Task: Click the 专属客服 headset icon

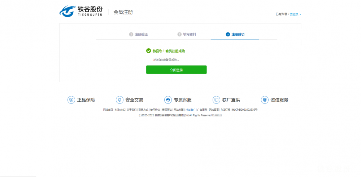Action: (x=168, y=100)
